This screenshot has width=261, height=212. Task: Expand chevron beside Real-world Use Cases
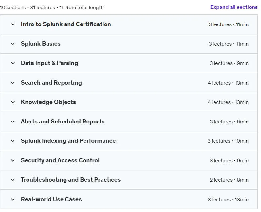point(13,199)
